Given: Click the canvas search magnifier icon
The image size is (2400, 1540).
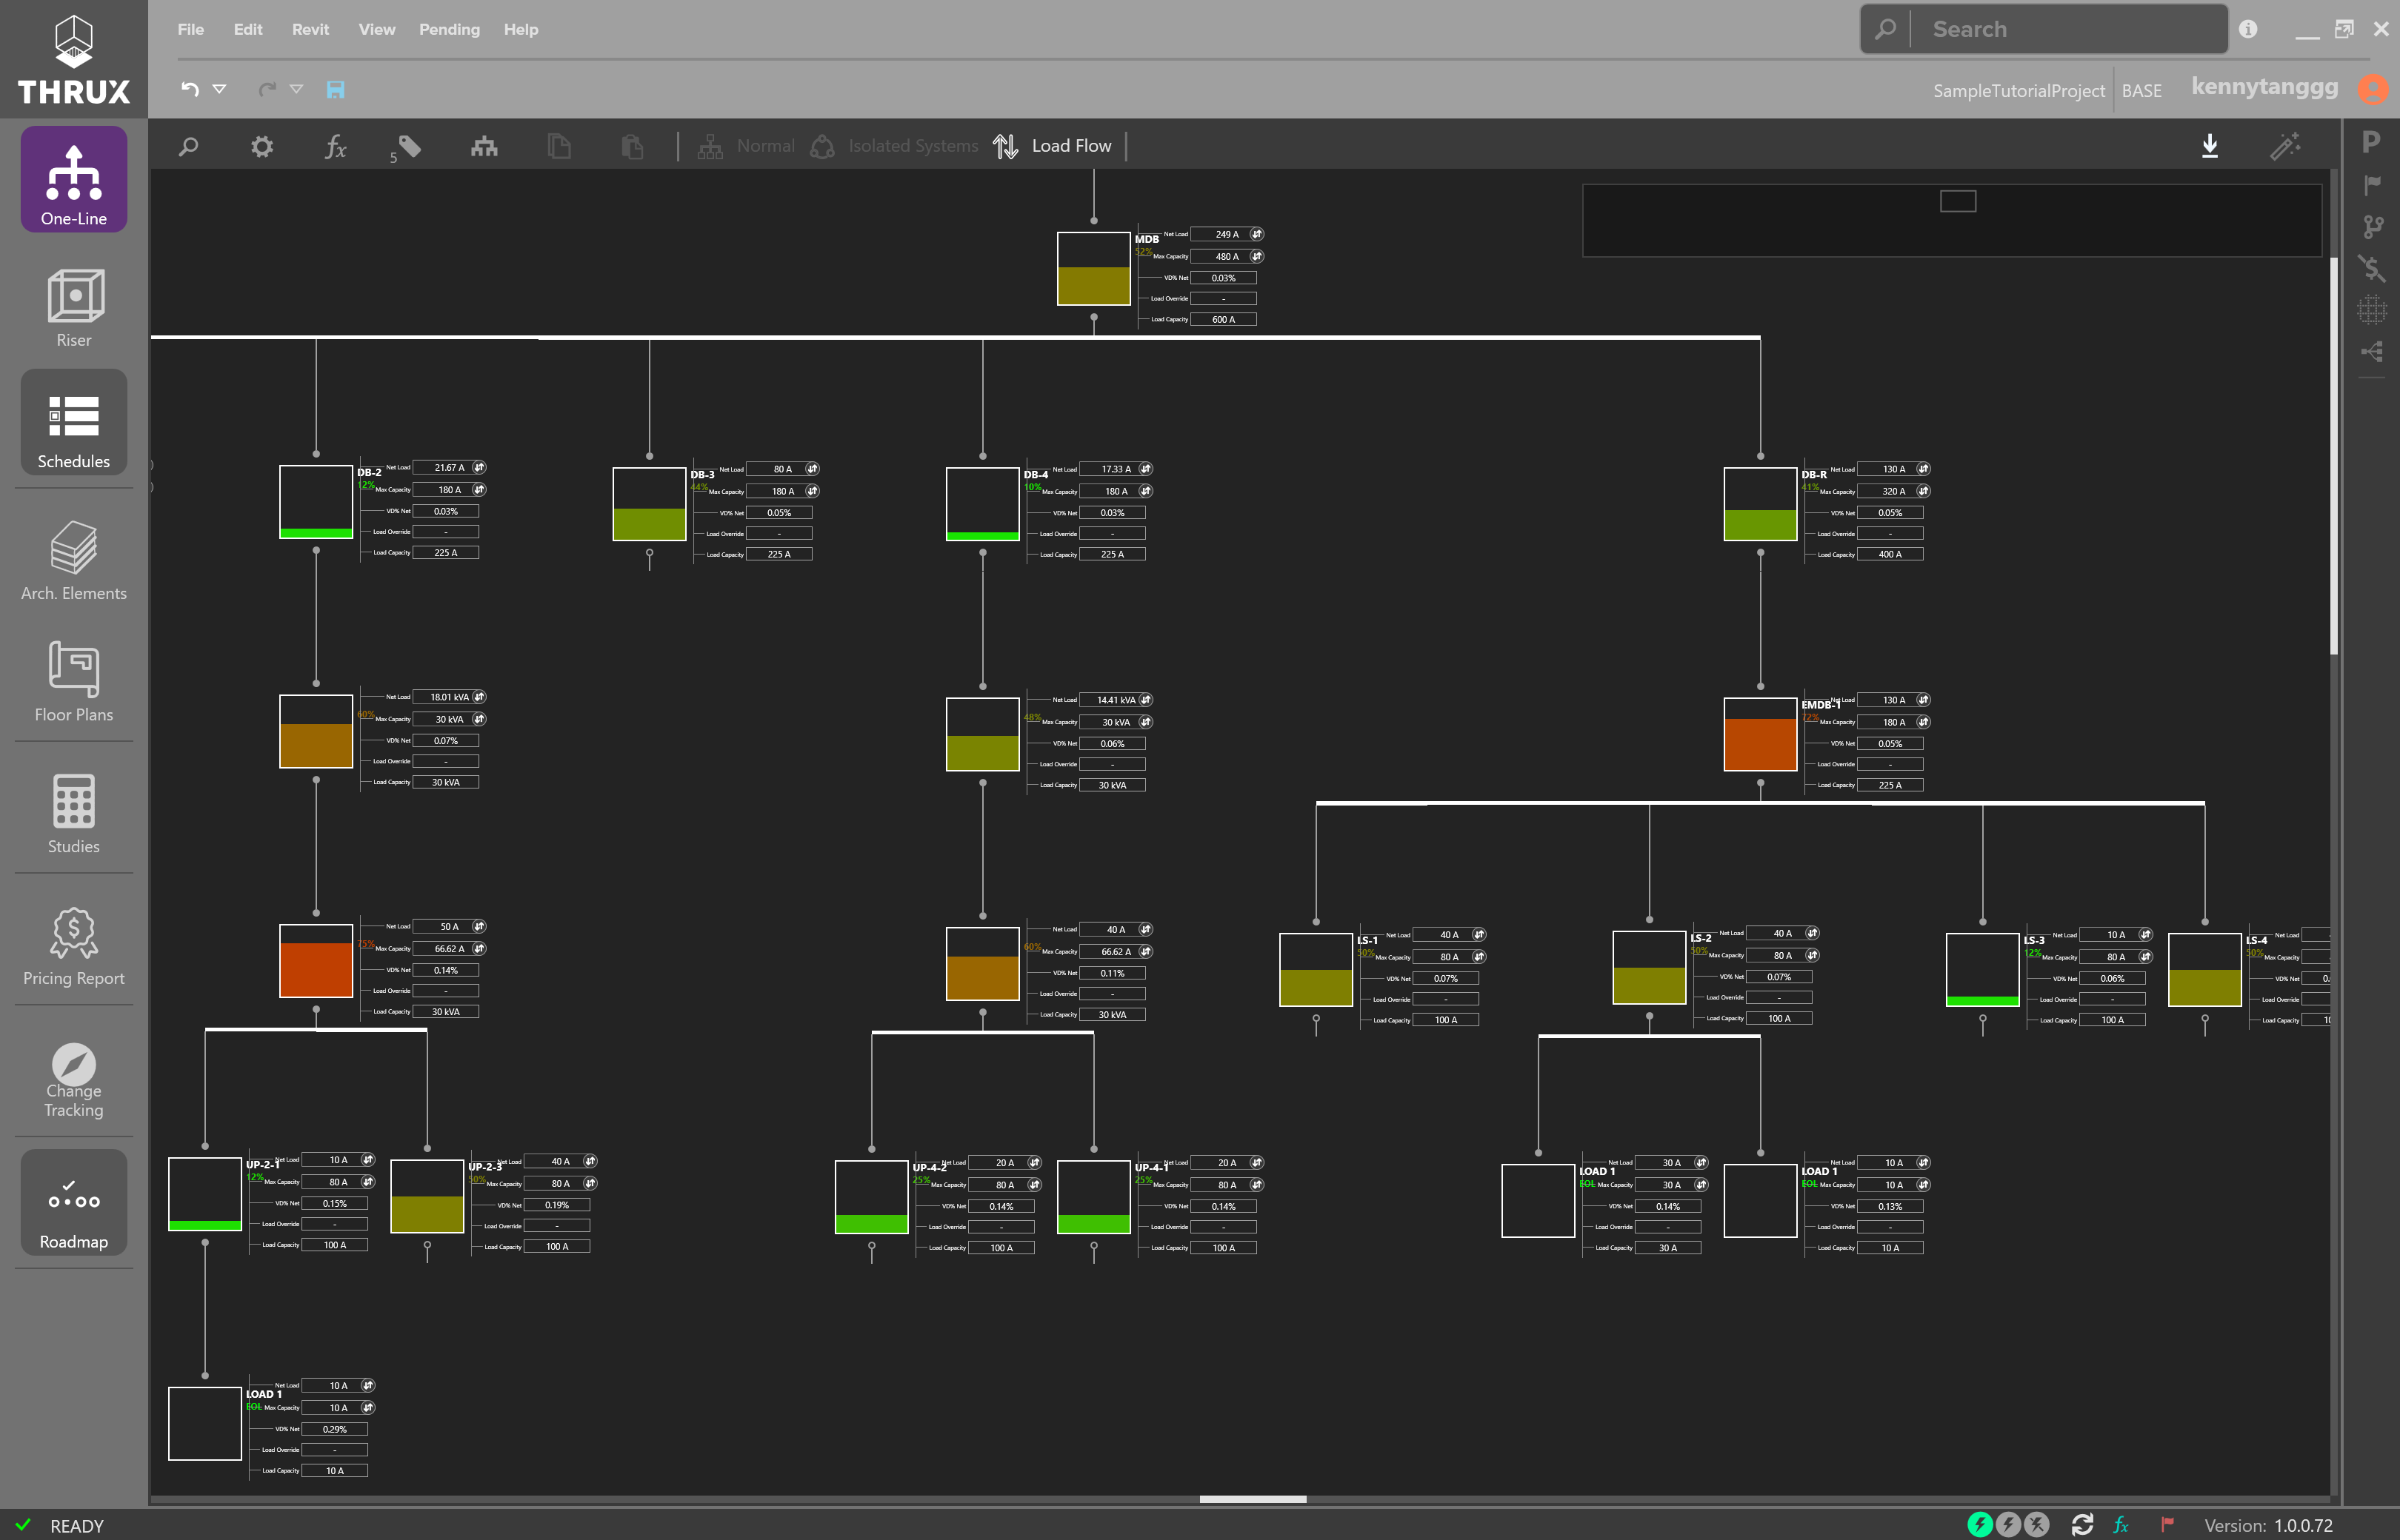Looking at the screenshot, I should click(188, 147).
